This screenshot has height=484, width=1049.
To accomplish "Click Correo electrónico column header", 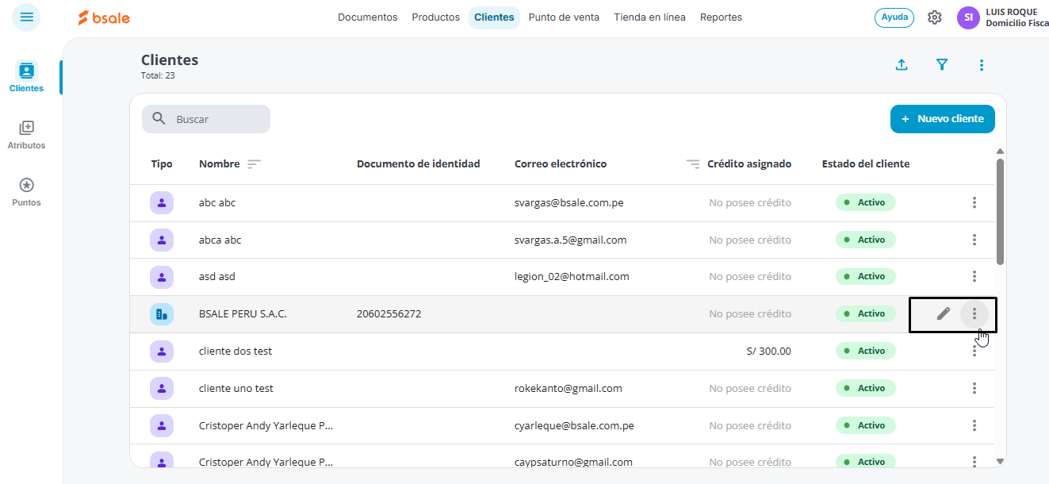I will (561, 164).
